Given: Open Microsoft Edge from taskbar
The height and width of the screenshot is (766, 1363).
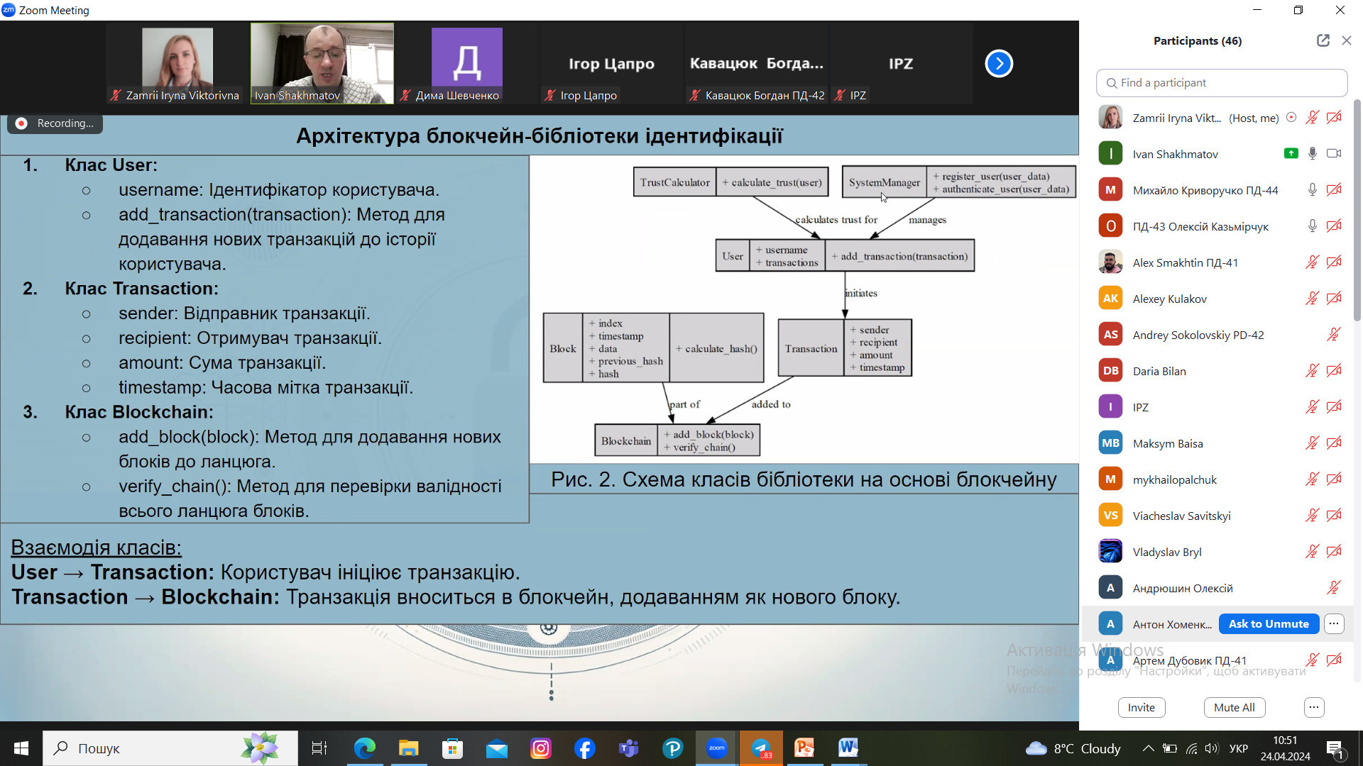Looking at the screenshot, I should [x=364, y=748].
